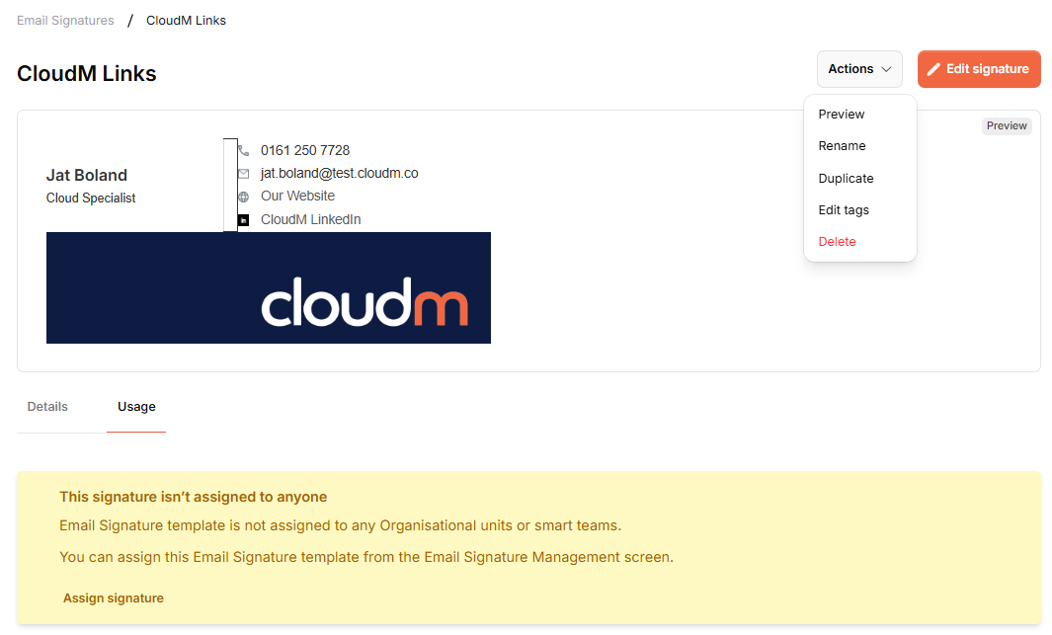Choose Edit tags menu entry
The width and height of the screenshot is (1052, 635).
click(844, 210)
